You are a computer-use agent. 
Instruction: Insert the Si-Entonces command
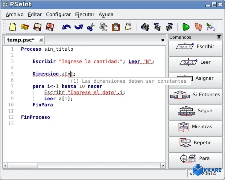[x=195, y=96]
